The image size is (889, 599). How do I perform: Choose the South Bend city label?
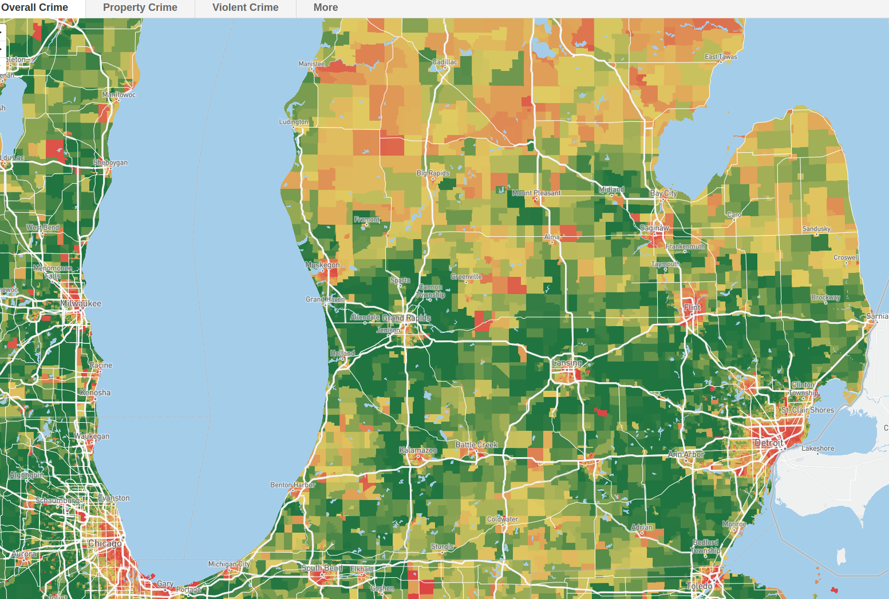pyautogui.click(x=322, y=568)
